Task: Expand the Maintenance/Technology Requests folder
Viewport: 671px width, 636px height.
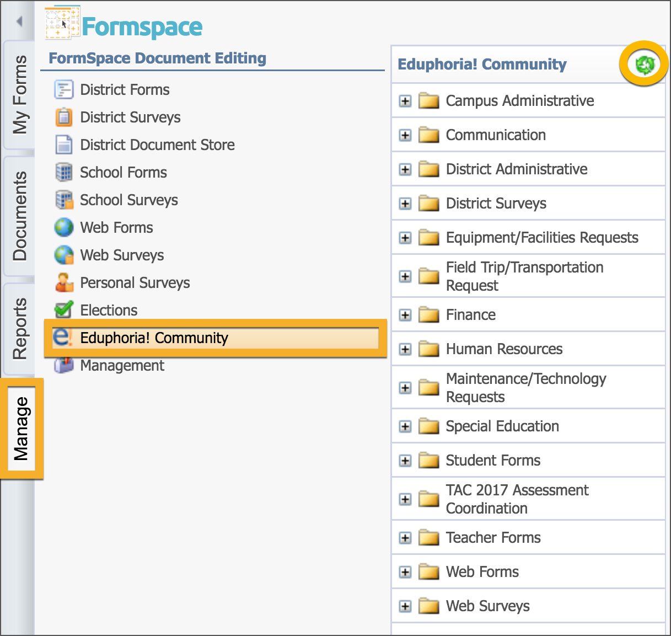Action: 405,388
